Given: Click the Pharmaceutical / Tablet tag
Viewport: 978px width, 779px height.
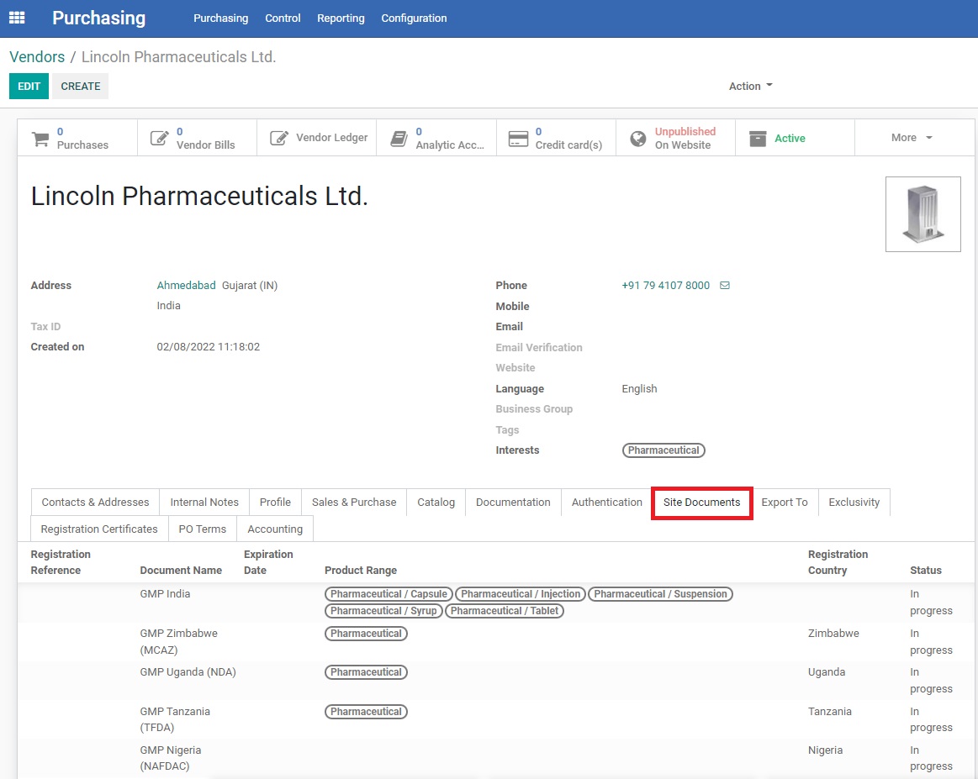Looking at the screenshot, I should [505, 611].
